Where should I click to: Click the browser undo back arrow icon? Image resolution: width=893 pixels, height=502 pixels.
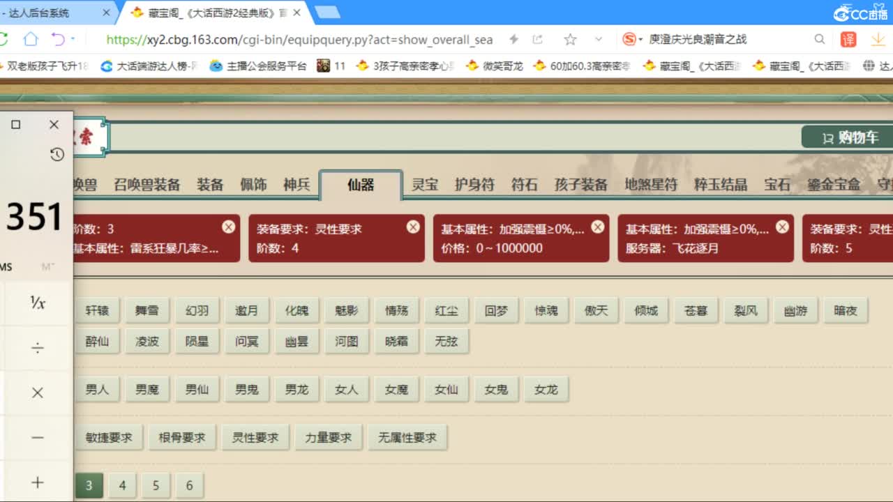(58, 39)
